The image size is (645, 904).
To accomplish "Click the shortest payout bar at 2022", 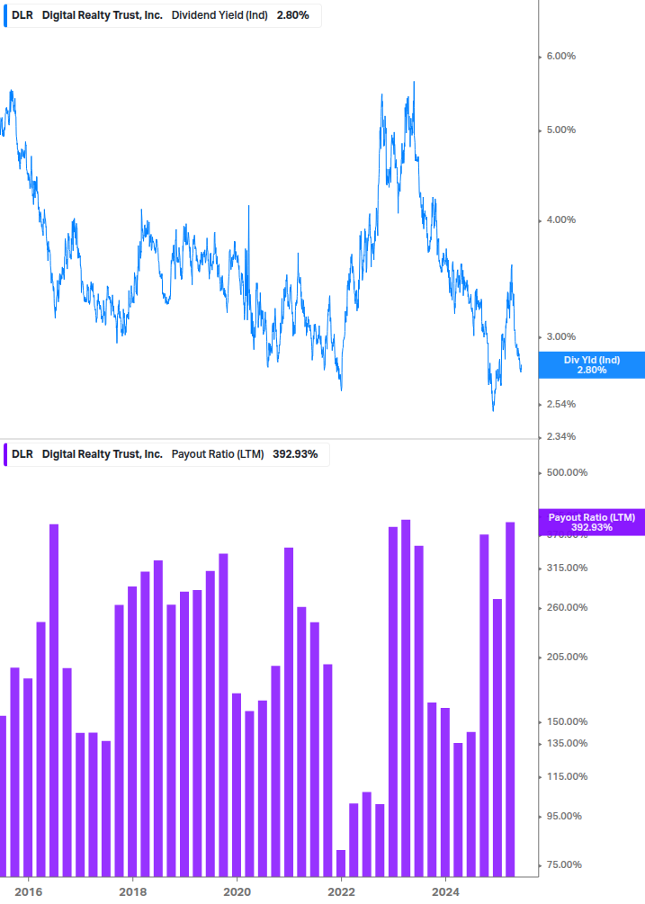I will (x=341, y=863).
